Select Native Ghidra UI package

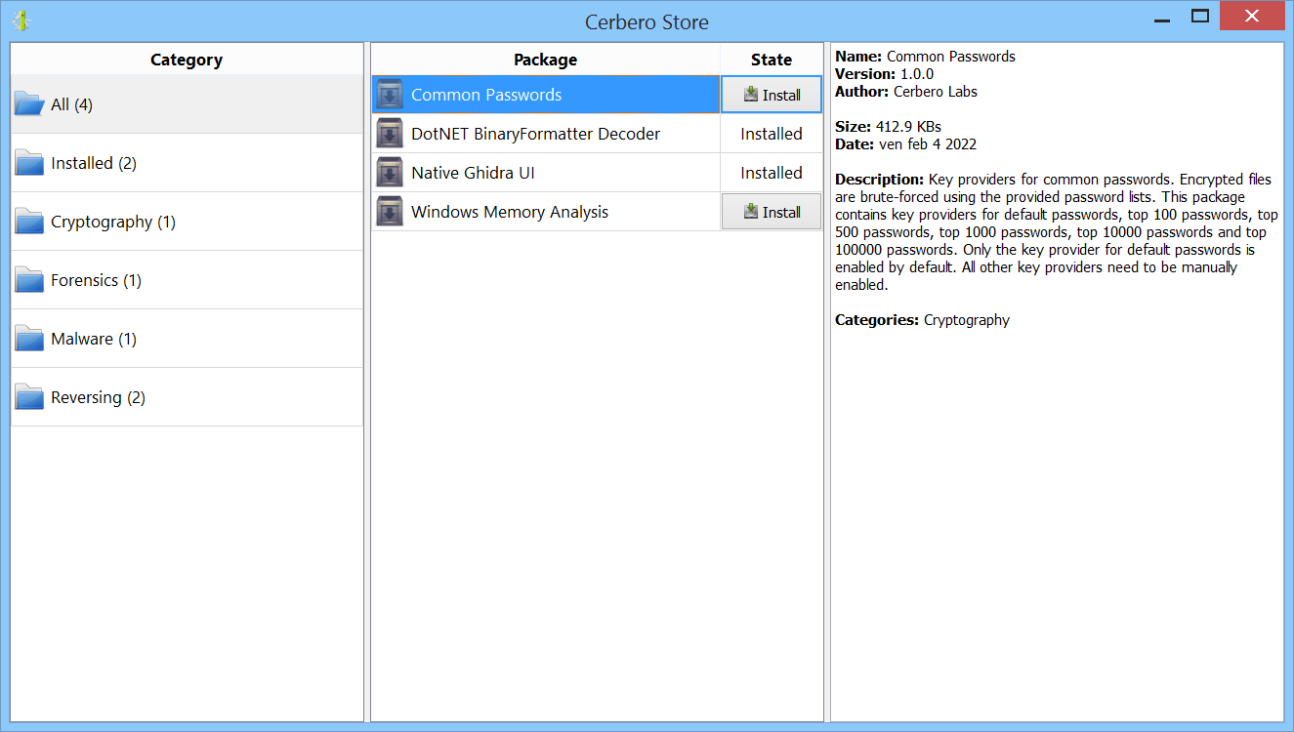tap(546, 173)
